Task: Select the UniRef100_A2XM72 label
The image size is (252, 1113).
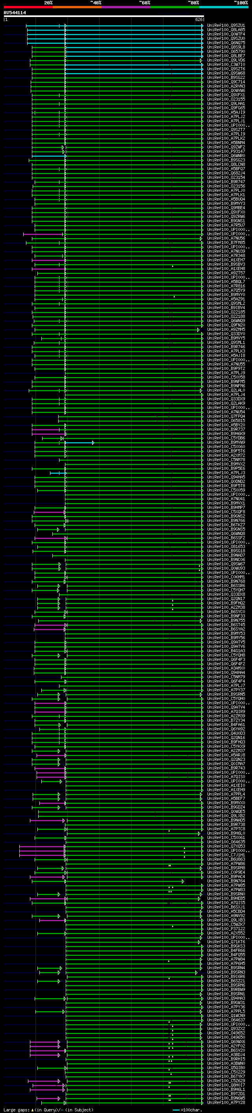Action: tap(226, 455)
